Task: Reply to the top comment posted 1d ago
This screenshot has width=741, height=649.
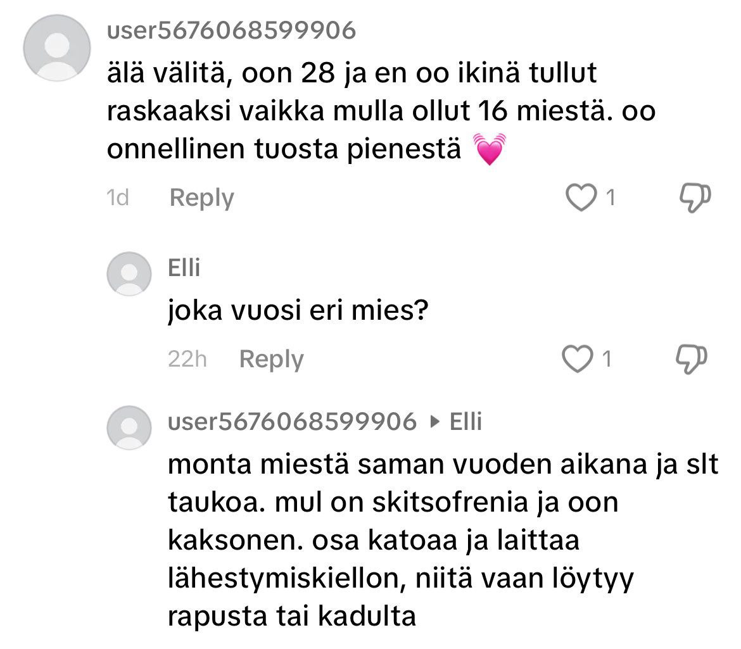Action: (201, 199)
